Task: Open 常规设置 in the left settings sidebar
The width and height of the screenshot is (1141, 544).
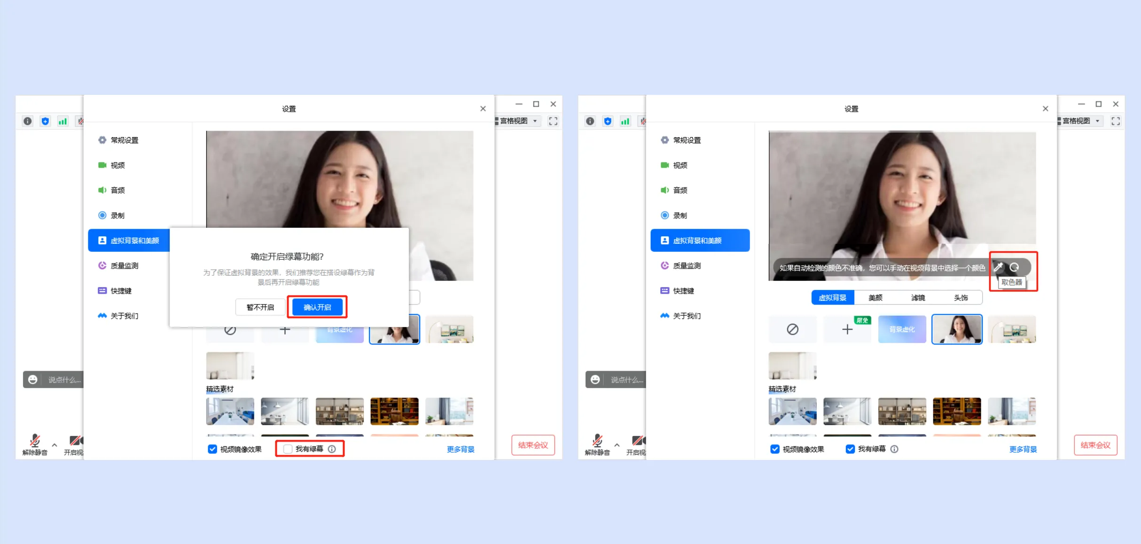Action: (125, 140)
